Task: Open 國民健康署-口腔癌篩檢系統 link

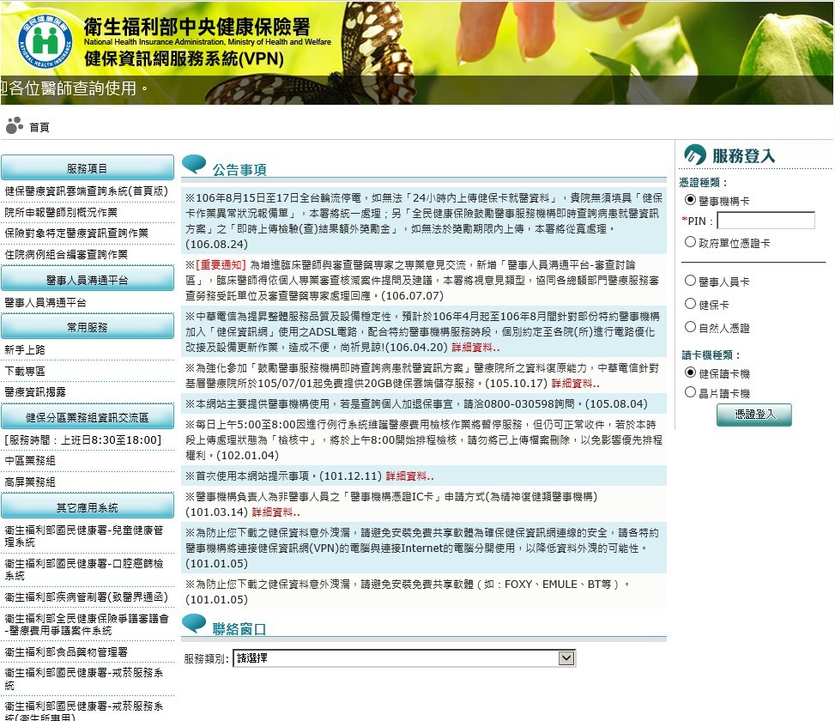Action: 83,569
